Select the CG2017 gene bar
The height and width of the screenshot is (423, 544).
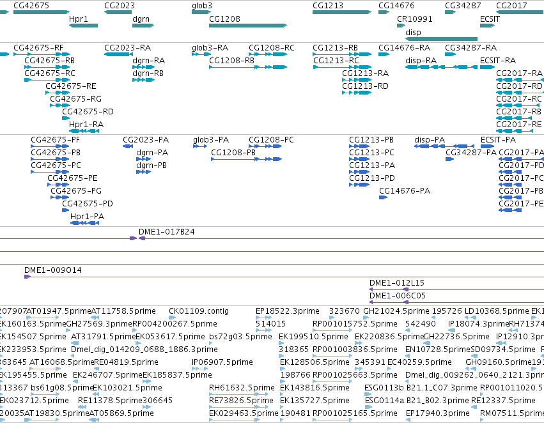pyautogui.click(x=520, y=12)
